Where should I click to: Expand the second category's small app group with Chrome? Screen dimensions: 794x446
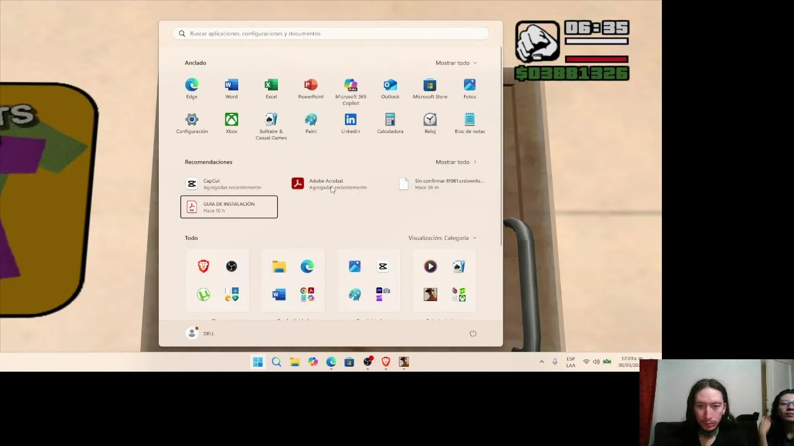point(307,295)
